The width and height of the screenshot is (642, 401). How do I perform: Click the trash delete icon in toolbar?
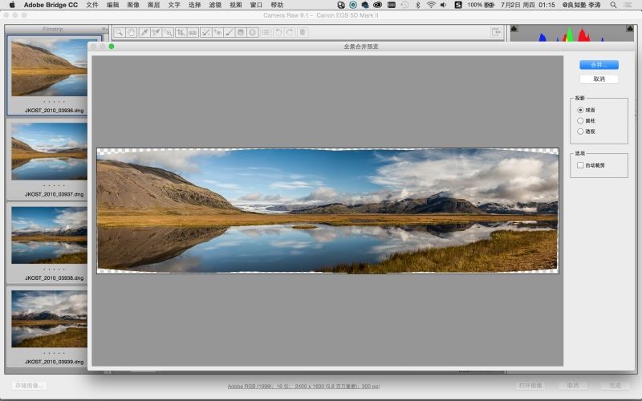click(302, 32)
